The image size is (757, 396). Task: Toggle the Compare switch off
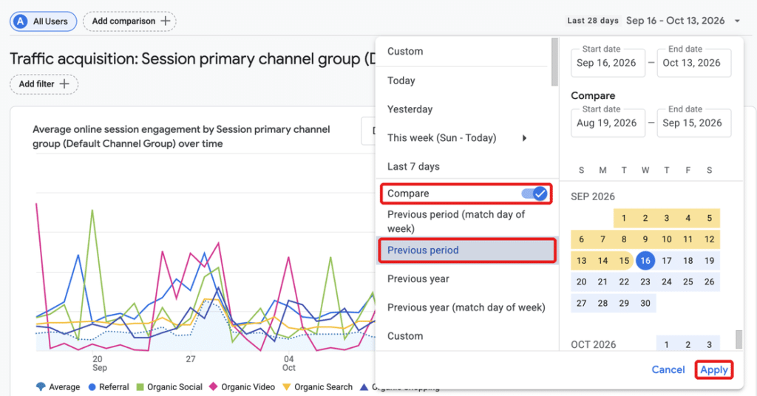[534, 194]
